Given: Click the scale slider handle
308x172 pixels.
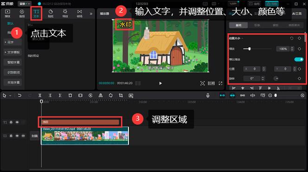Looking at the screenshot, I should (x=249, y=49).
